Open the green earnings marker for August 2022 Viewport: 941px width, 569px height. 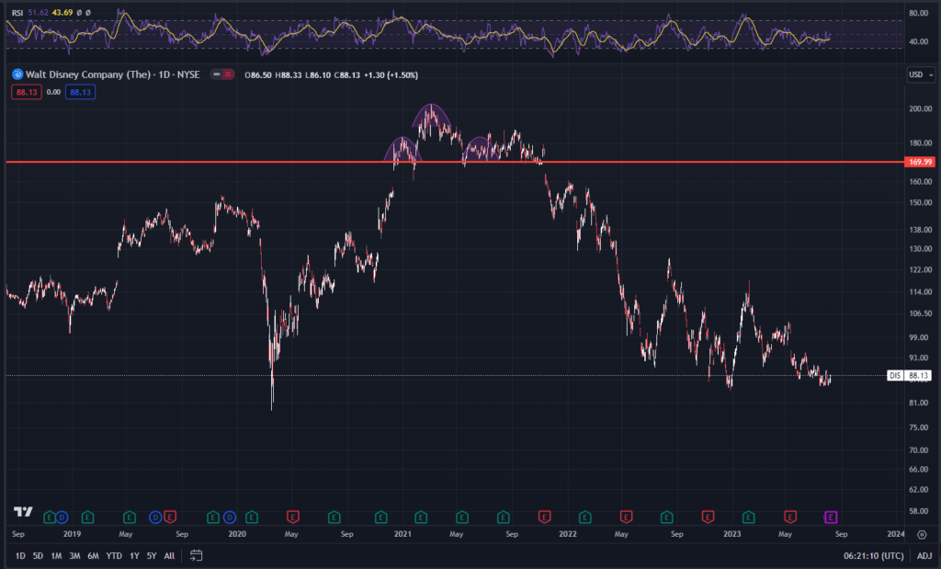[667, 517]
